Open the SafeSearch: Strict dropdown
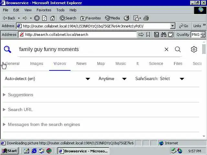Viewport: 207px width, 155px height. [160, 79]
